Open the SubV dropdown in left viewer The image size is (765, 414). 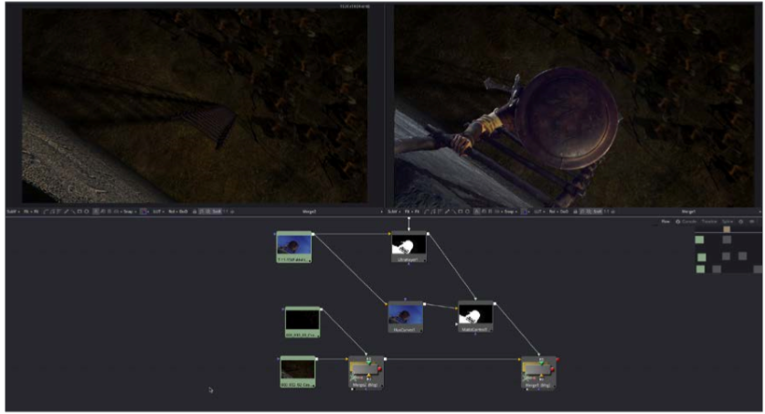click(x=13, y=211)
